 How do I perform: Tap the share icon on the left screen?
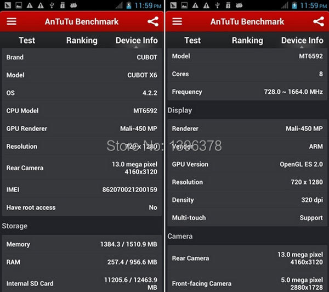[x=153, y=22]
